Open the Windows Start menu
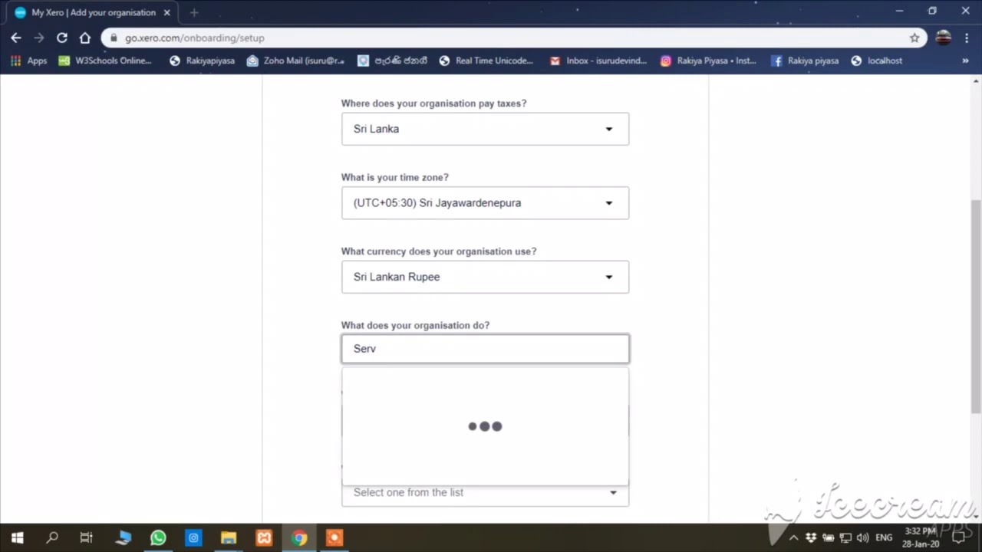Viewport: 982px width, 552px height. (x=17, y=537)
